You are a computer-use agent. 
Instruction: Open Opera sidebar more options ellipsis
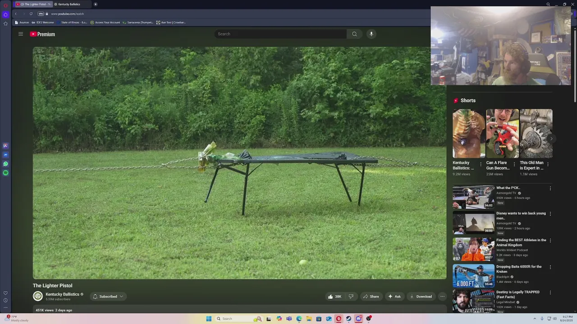(5, 308)
